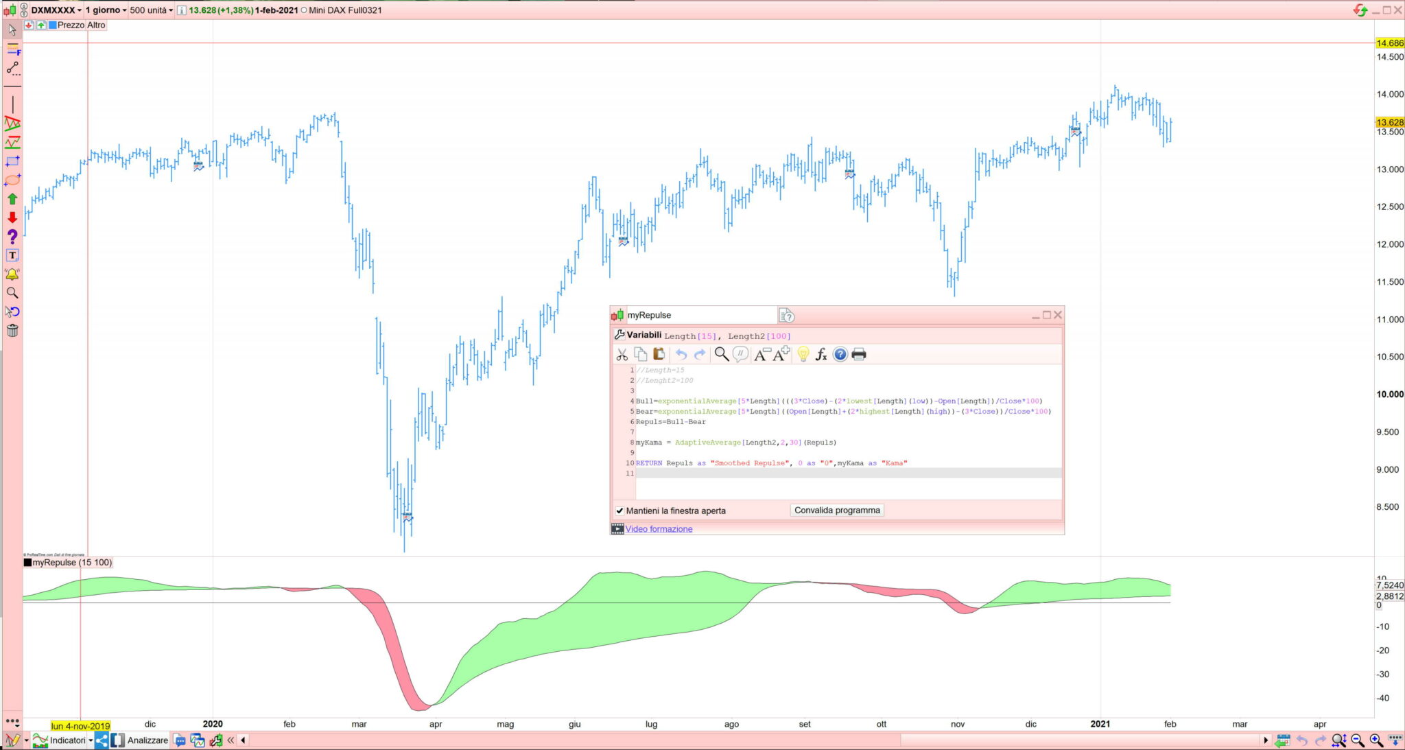This screenshot has width=1405, height=750.
Task: Select the red down arrow tool
Action: coord(12,218)
